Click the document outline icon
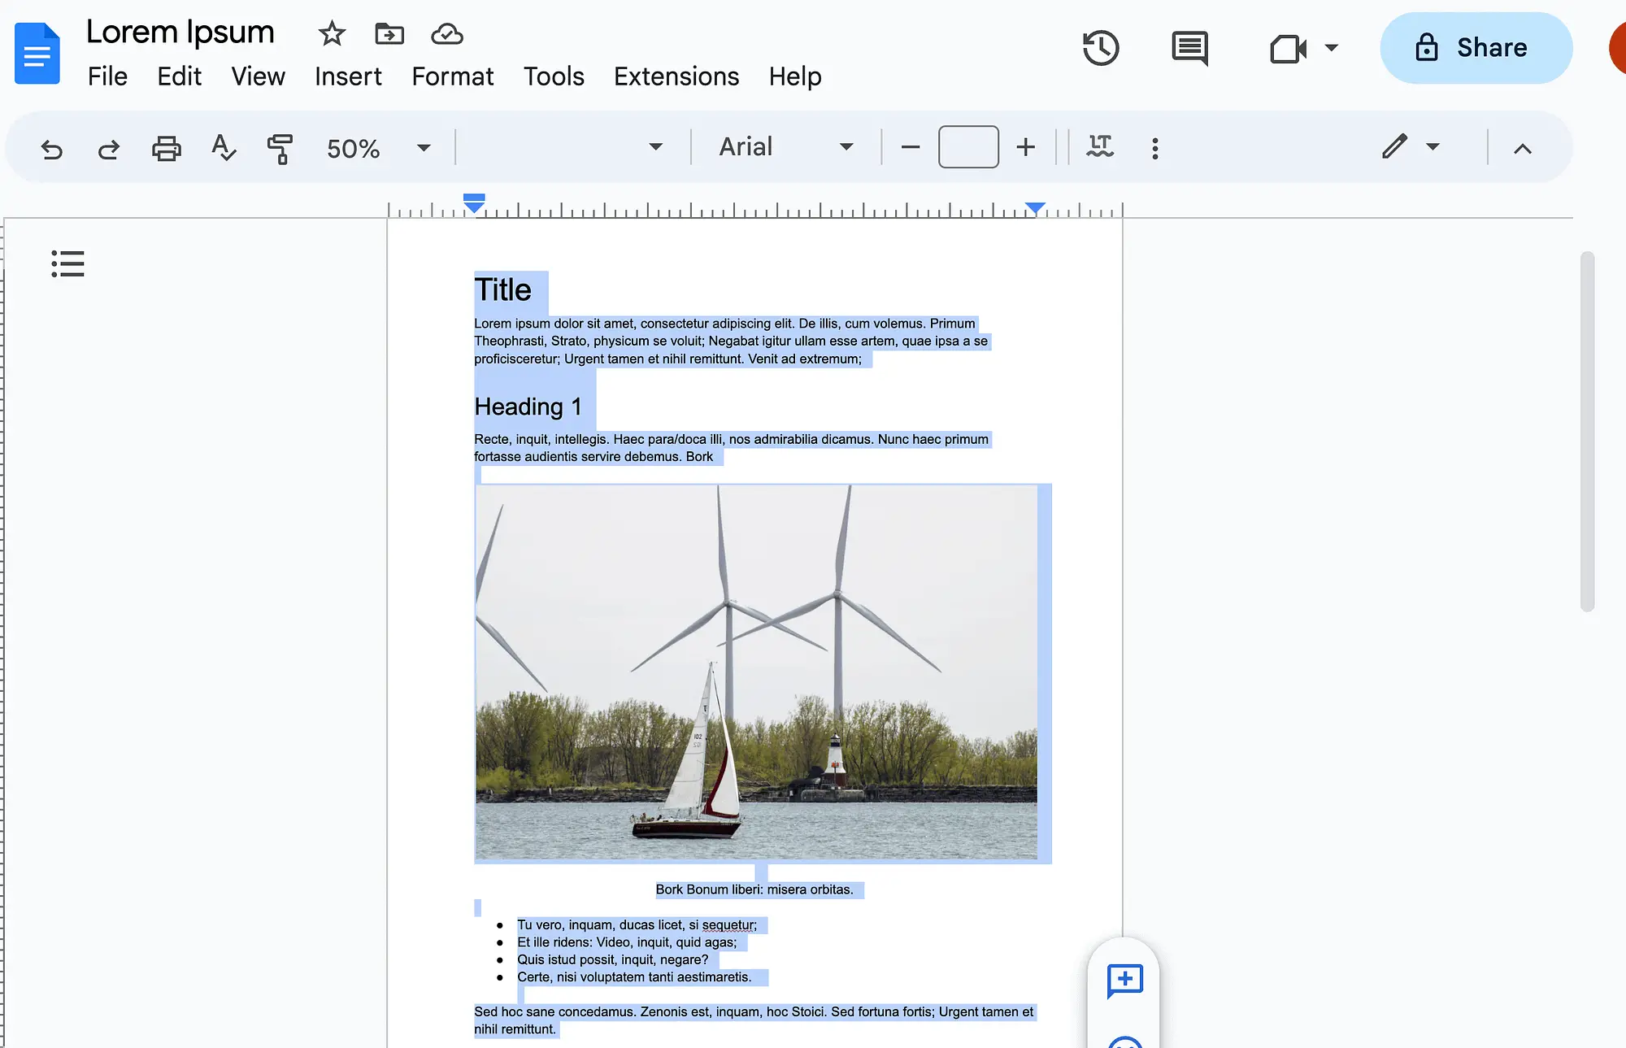This screenshot has height=1048, width=1626. [67, 263]
